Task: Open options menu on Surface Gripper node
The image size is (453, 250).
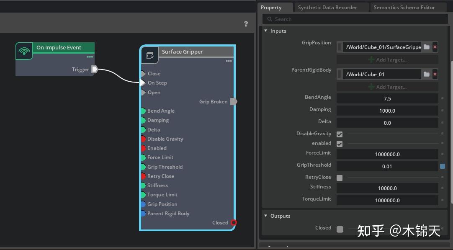Action: [229, 61]
